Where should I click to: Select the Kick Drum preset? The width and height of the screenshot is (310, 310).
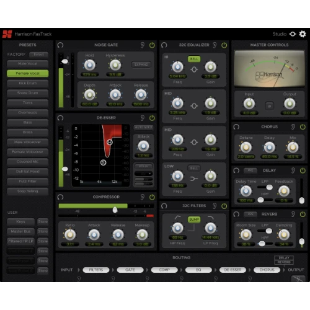[x=28, y=83]
